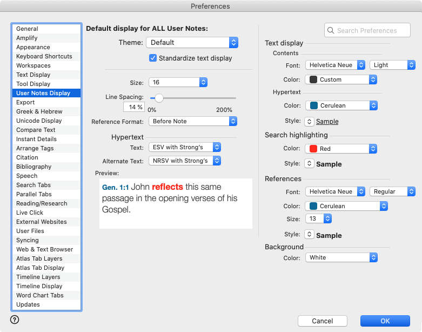
Task: Click the OK button
Action: [385, 321]
